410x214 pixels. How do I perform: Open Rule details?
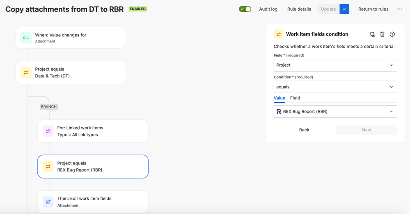click(299, 9)
